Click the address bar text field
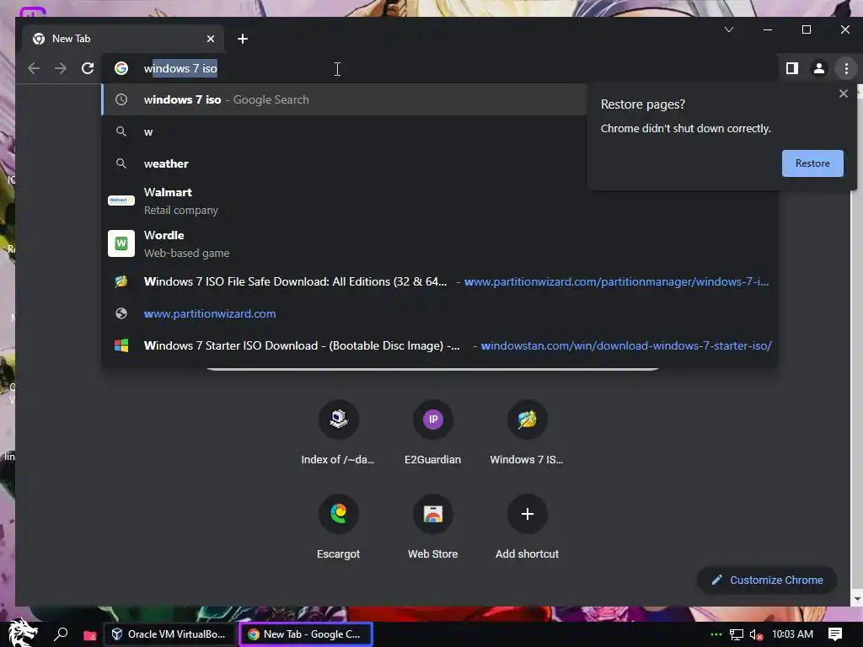 pos(440,68)
